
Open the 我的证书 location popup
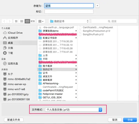69,21
